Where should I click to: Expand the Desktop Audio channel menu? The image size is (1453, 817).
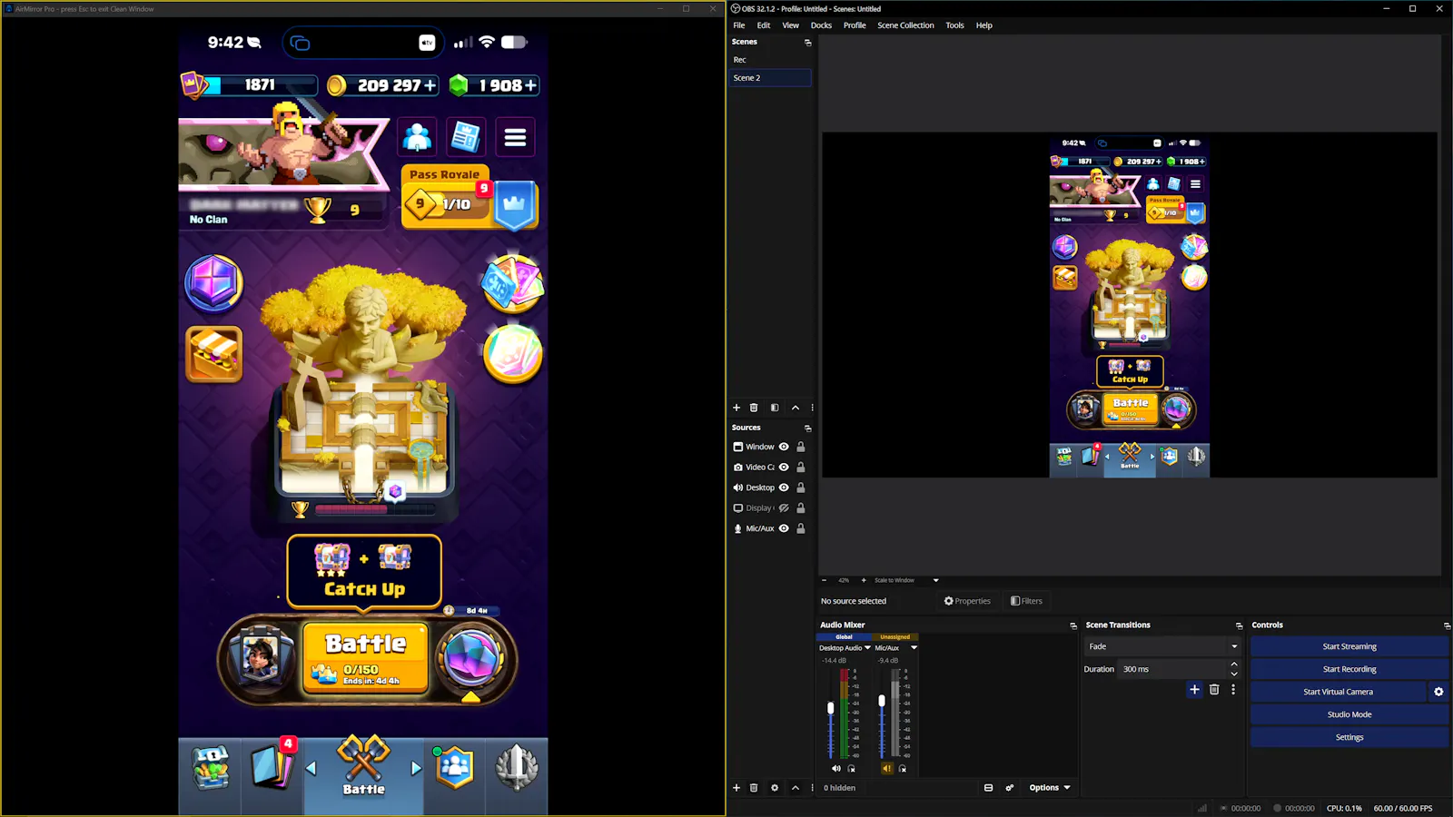click(x=867, y=648)
